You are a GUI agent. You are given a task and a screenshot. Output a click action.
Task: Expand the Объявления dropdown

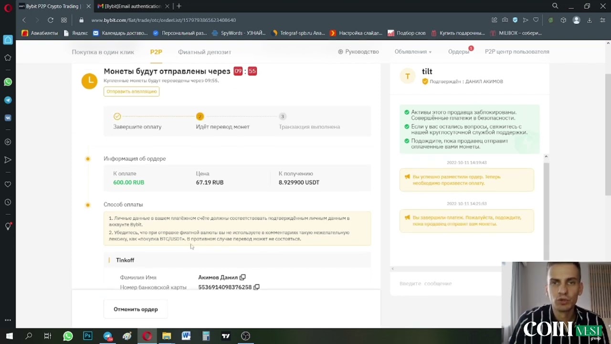point(413,52)
